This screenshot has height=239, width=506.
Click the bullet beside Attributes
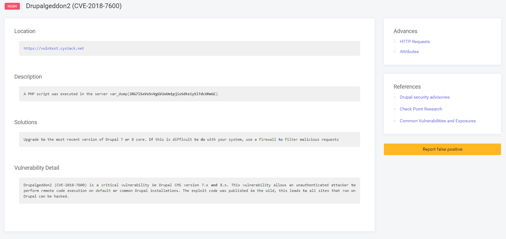coord(394,51)
